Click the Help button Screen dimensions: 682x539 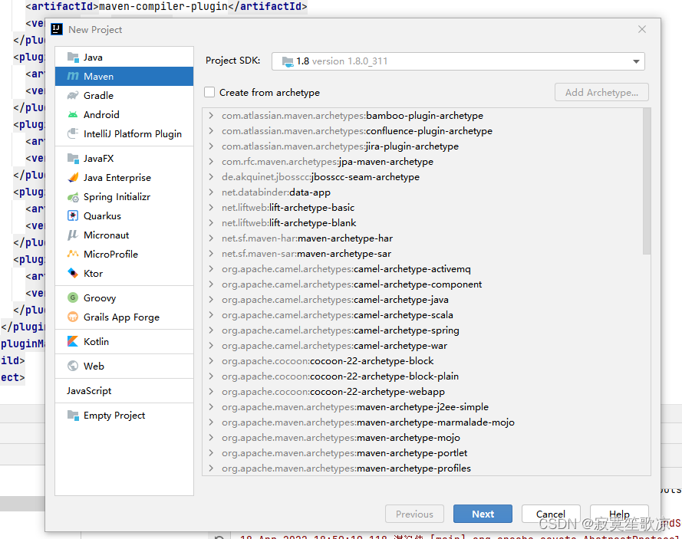(x=619, y=514)
